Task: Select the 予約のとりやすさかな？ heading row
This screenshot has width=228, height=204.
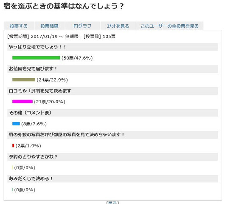Action: click(113, 157)
